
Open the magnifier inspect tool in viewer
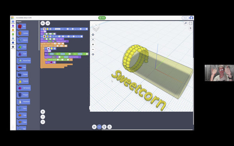click(186, 23)
